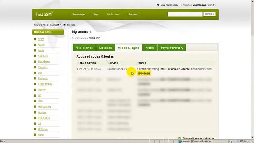
Task: Click the plus icon beside AT&T
Action: (35, 39)
